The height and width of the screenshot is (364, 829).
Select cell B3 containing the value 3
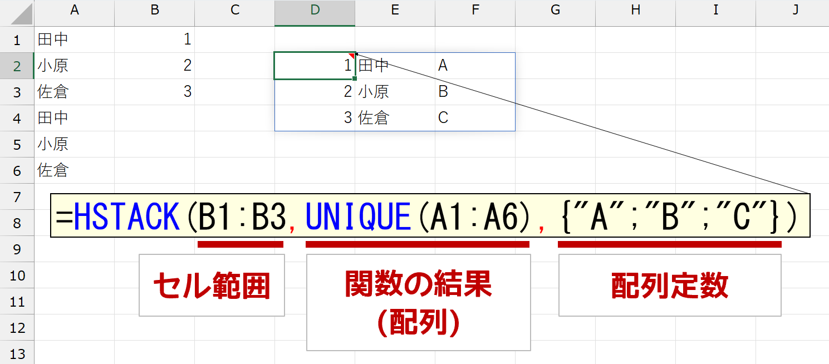(154, 92)
